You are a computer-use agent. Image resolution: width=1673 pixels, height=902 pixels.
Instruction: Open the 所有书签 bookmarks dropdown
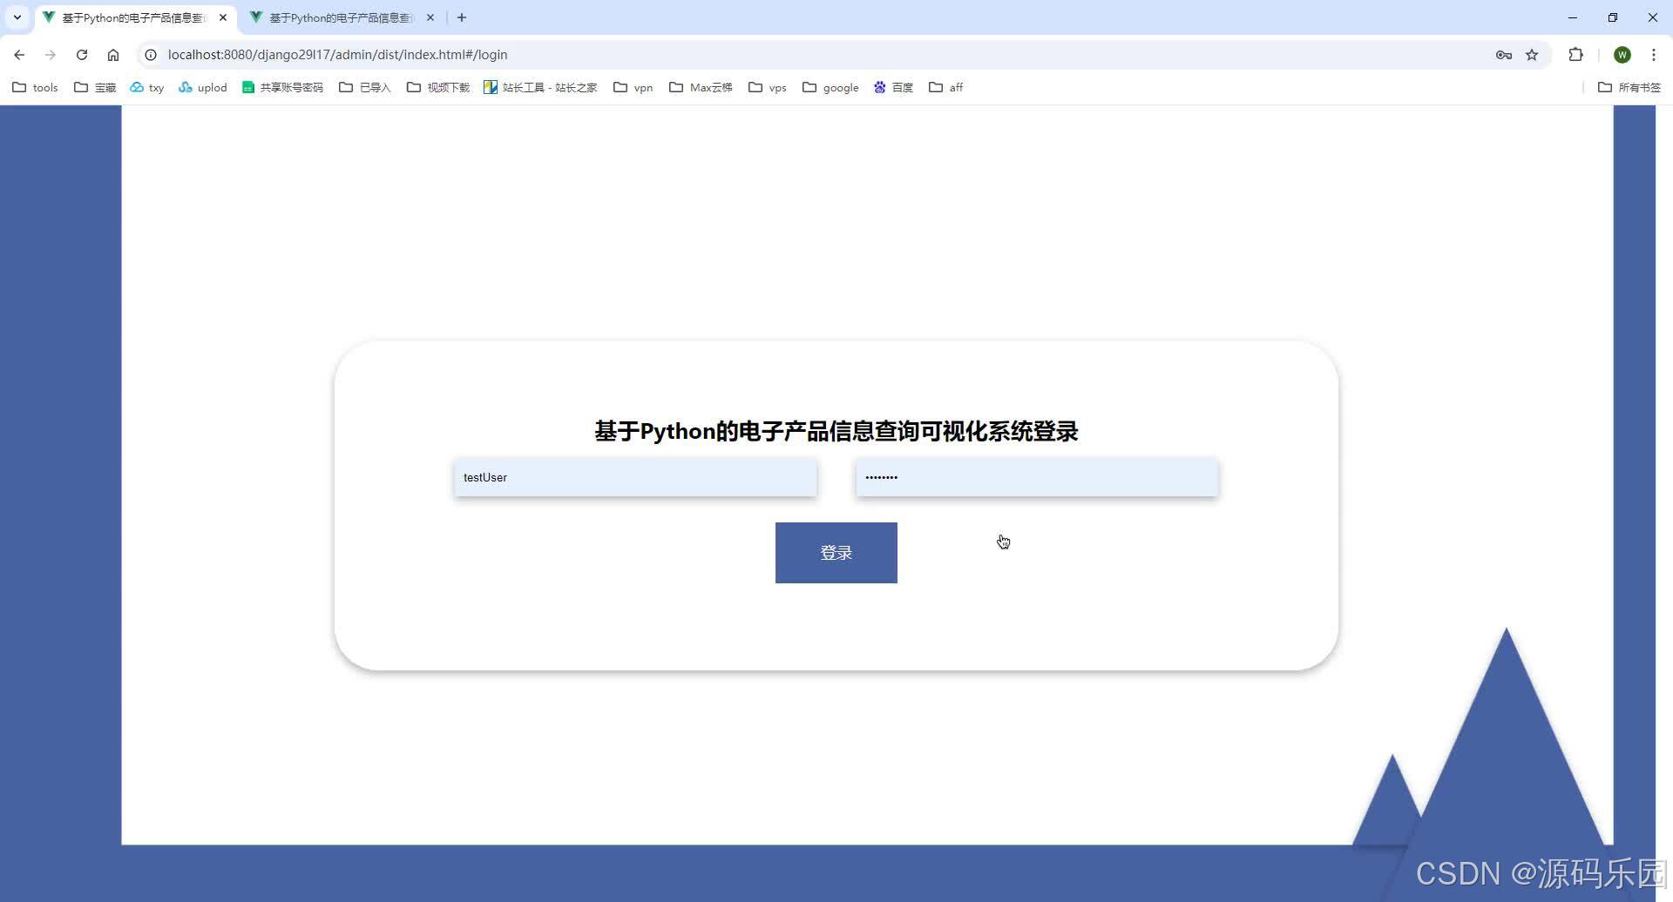[x=1629, y=87]
